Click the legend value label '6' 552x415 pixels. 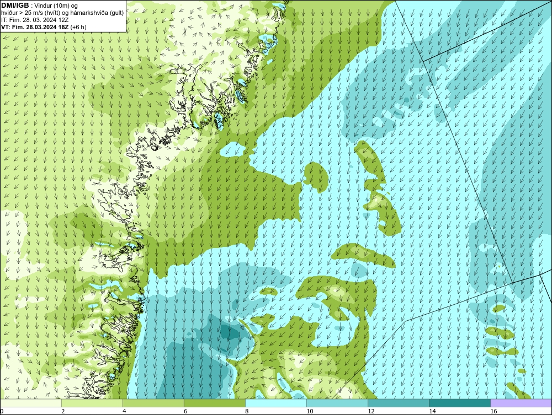pyautogui.click(x=185, y=411)
